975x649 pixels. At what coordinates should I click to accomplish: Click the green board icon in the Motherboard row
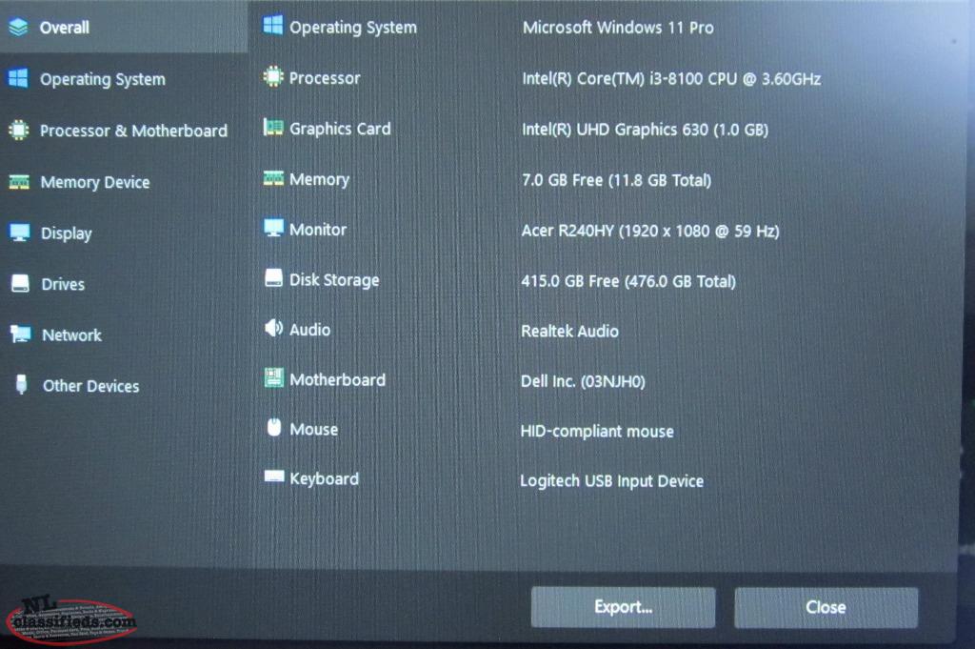[x=273, y=377]
